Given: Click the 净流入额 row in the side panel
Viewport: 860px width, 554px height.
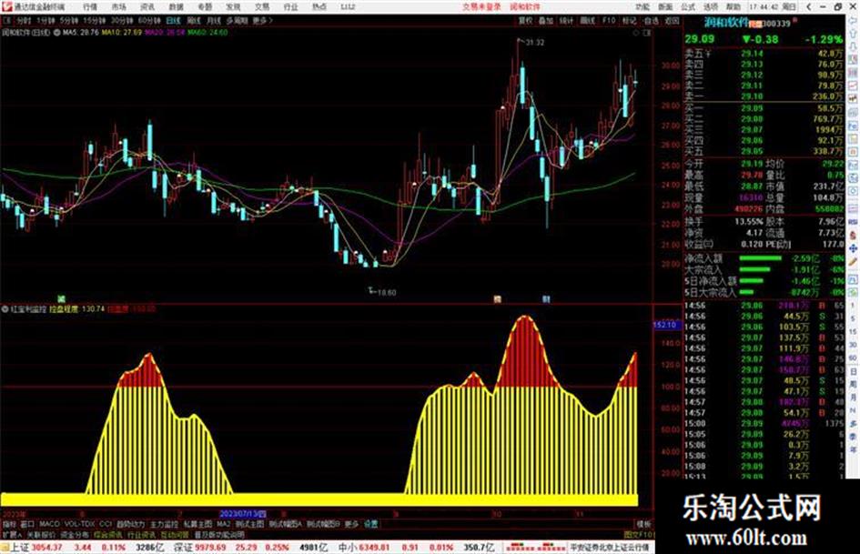Looking at the screenshot, I should 764,258.
